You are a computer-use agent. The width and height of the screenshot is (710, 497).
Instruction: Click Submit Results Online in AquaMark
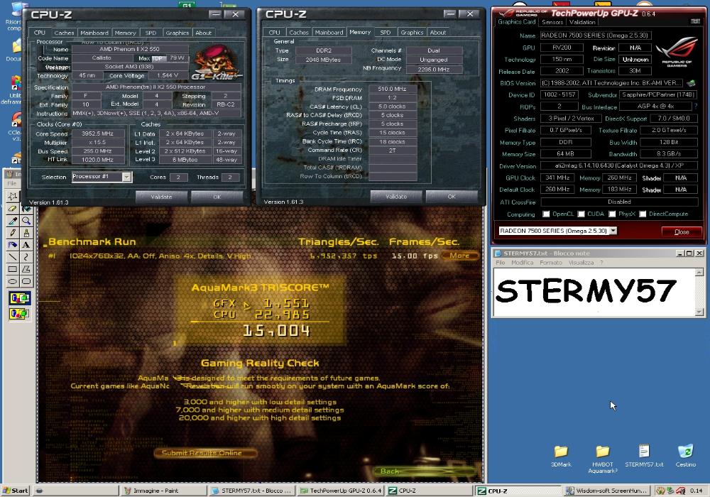(206, 453)
